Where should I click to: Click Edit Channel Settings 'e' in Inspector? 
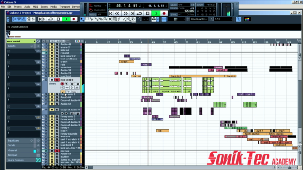38,41
